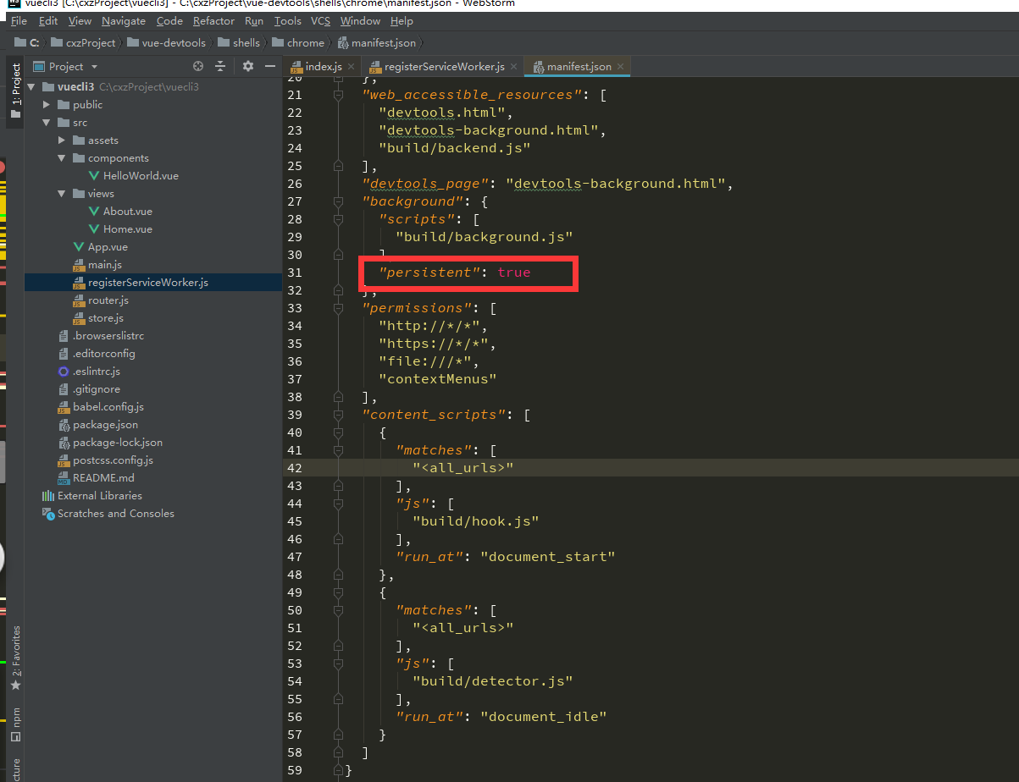Click "build/detector.js" string in editor
The height and width of the screenshot is (782, 1019).
click(x=493, y=681)
